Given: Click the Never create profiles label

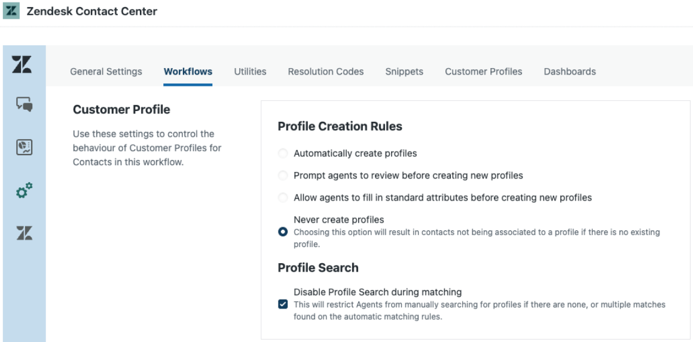Looking at the screenshot, I should pos(339,220).
